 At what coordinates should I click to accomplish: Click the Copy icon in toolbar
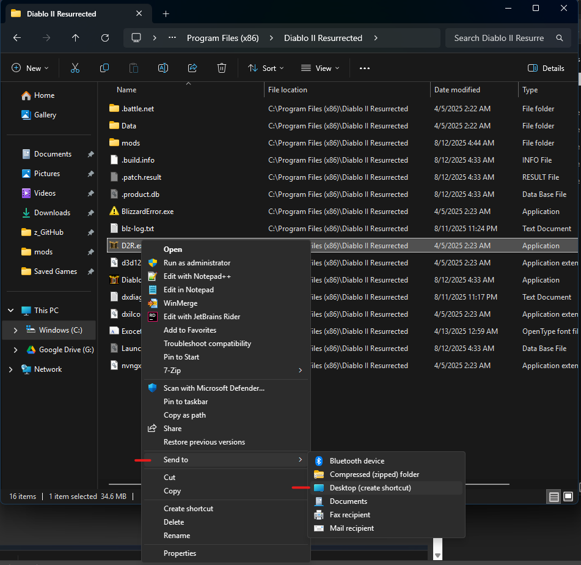(x=104, y=68)
